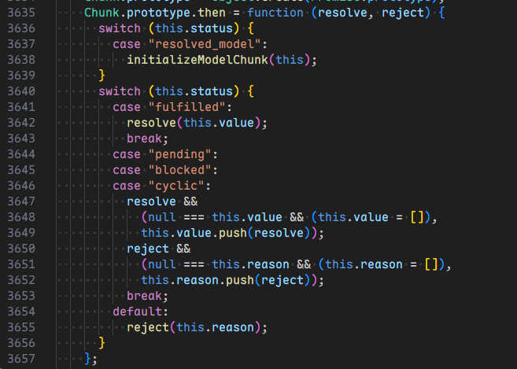The height and width of the screenshot is (369, 517).
Task: Click the "resolved_model" string literal
Action: coord(198,44)
